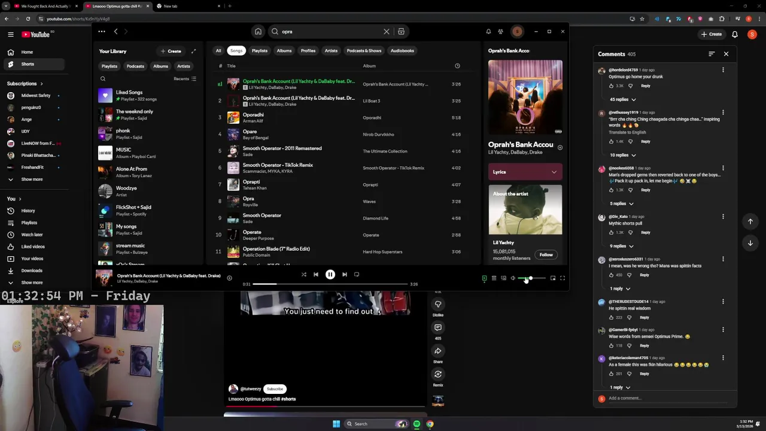Open 'The weeknd only' playlist

pos(149,114)
